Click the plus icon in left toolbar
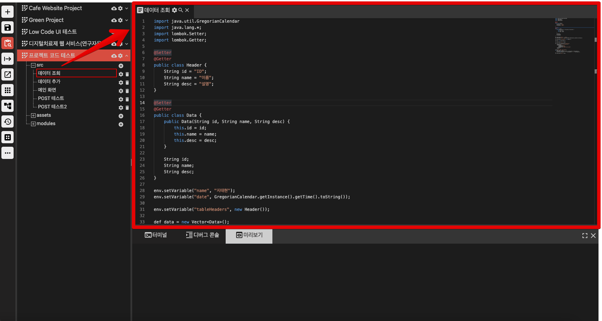602x321 pixels. pyautogui.click(x=7, y=12)
